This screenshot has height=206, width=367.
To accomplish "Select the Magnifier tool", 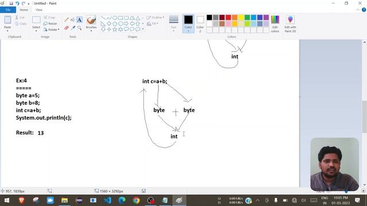I will pyautogui.click(x=79, y=28).
